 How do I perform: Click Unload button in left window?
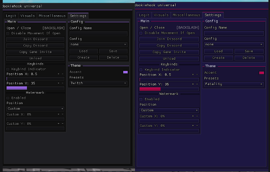point(35,58)
